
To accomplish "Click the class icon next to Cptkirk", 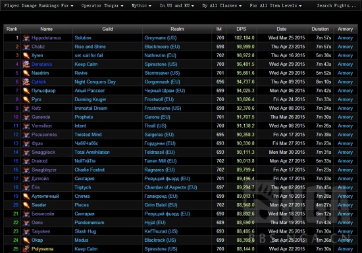I will 26,81.
